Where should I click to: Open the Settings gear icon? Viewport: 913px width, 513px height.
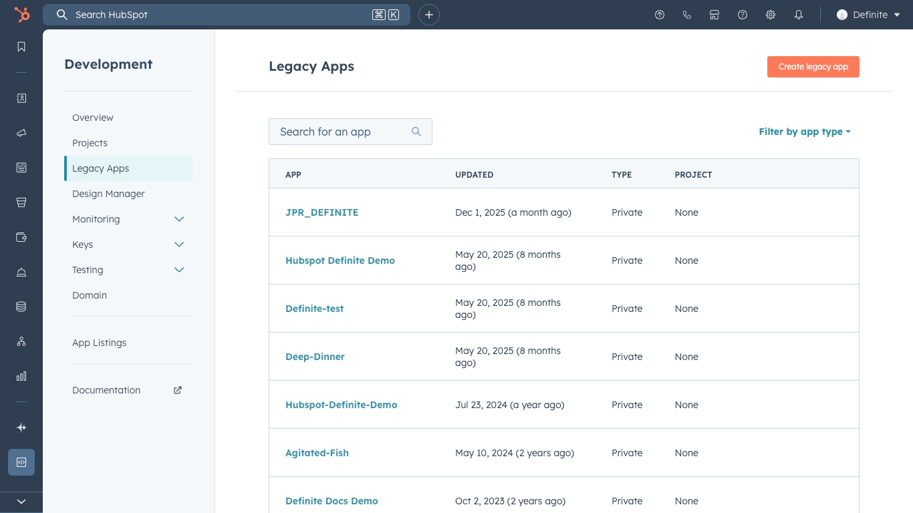tap(771, 15)
